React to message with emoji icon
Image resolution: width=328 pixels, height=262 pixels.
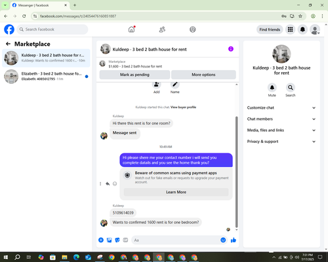click(x=115, y=184)
